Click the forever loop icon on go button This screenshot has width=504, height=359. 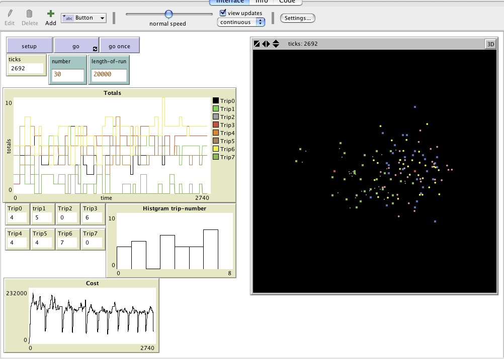click(x=95, y=49)
